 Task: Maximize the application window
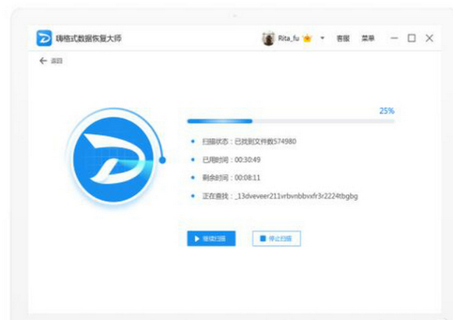[411, 38]
